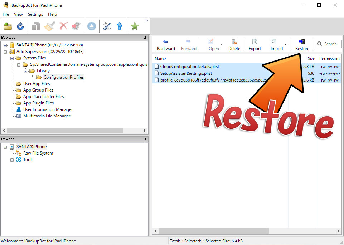Image resolution: width=344 pixels, height=245 pixels.
Task: Sort the file list by Name column
Action: [160, 59]
